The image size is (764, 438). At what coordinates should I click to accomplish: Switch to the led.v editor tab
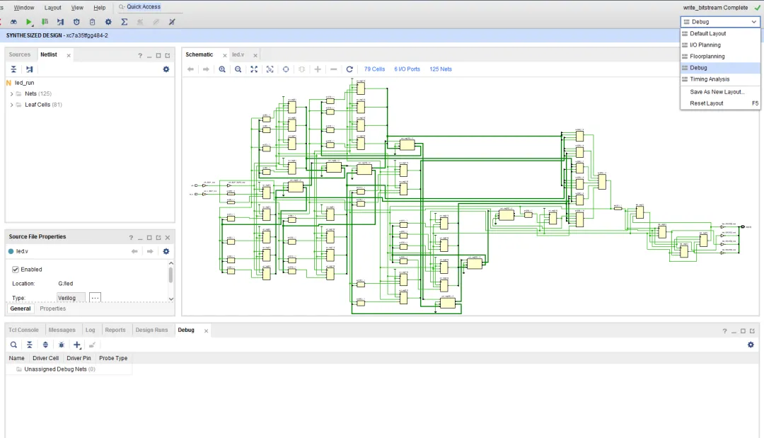click(238, 54)
